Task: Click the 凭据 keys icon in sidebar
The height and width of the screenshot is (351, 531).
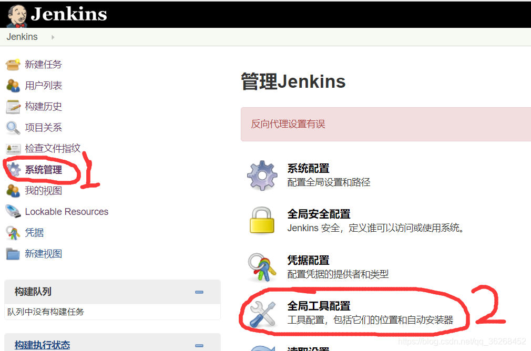Action: click(13, 233)
